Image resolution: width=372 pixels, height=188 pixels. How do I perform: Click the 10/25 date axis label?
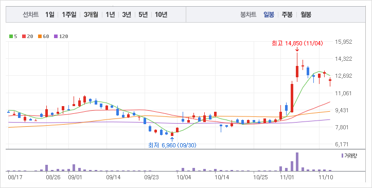click(x=260, y=177)
